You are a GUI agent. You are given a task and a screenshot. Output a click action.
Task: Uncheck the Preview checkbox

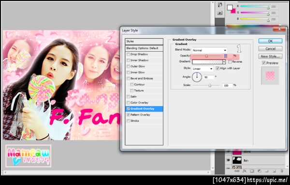point(264,63)
